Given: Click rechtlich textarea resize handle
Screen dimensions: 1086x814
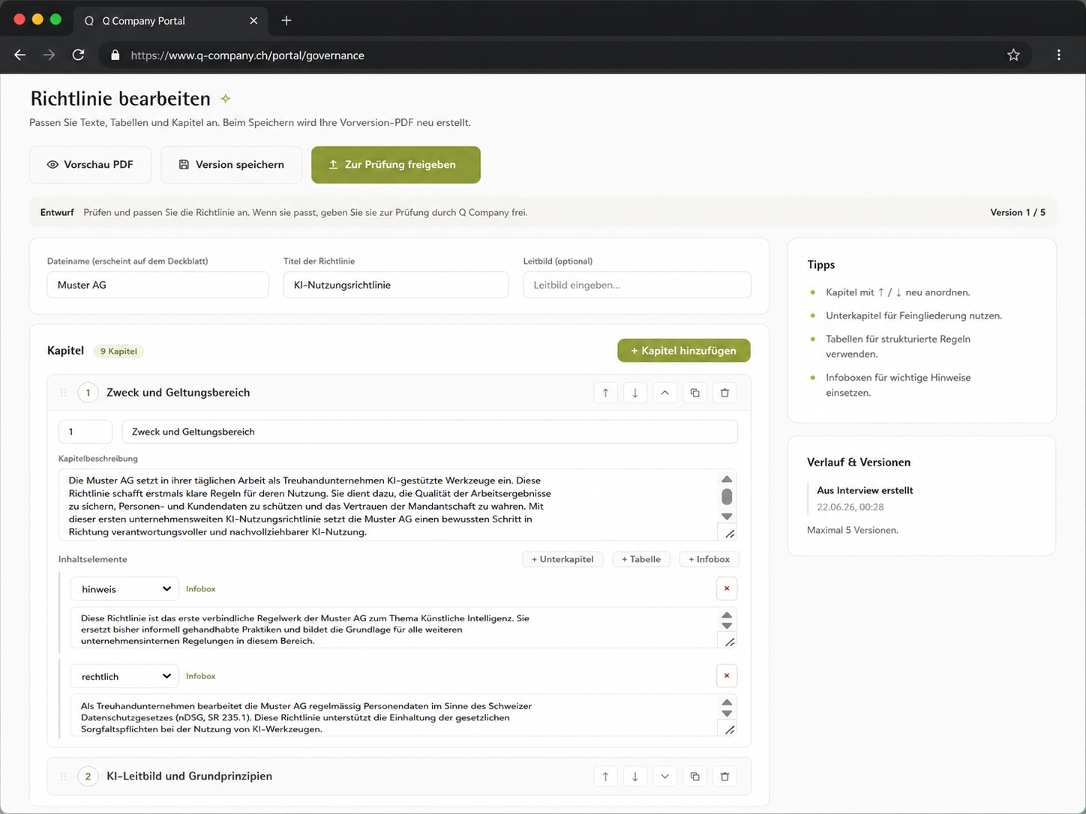Looking at the screenshot, I should (x=729, y=729).
